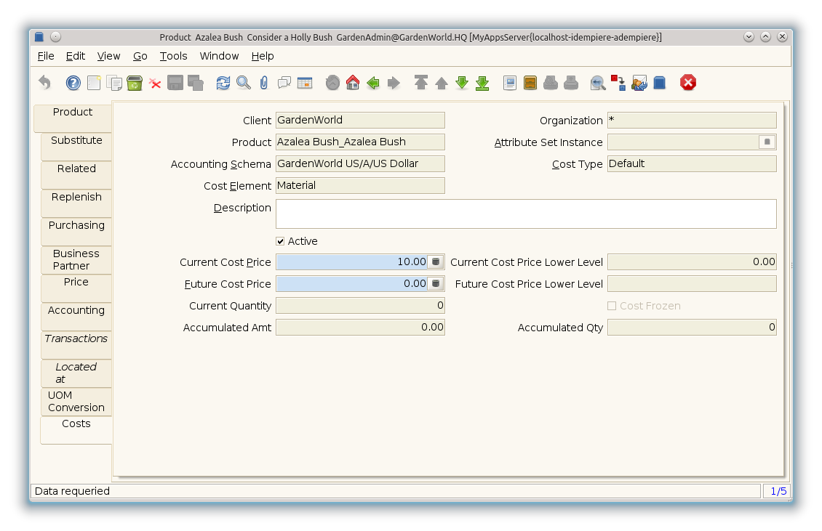The height and width of the screenshot is (531, 822).
Task: Click the Attachment paperclip icon
Action: point(264,83)
